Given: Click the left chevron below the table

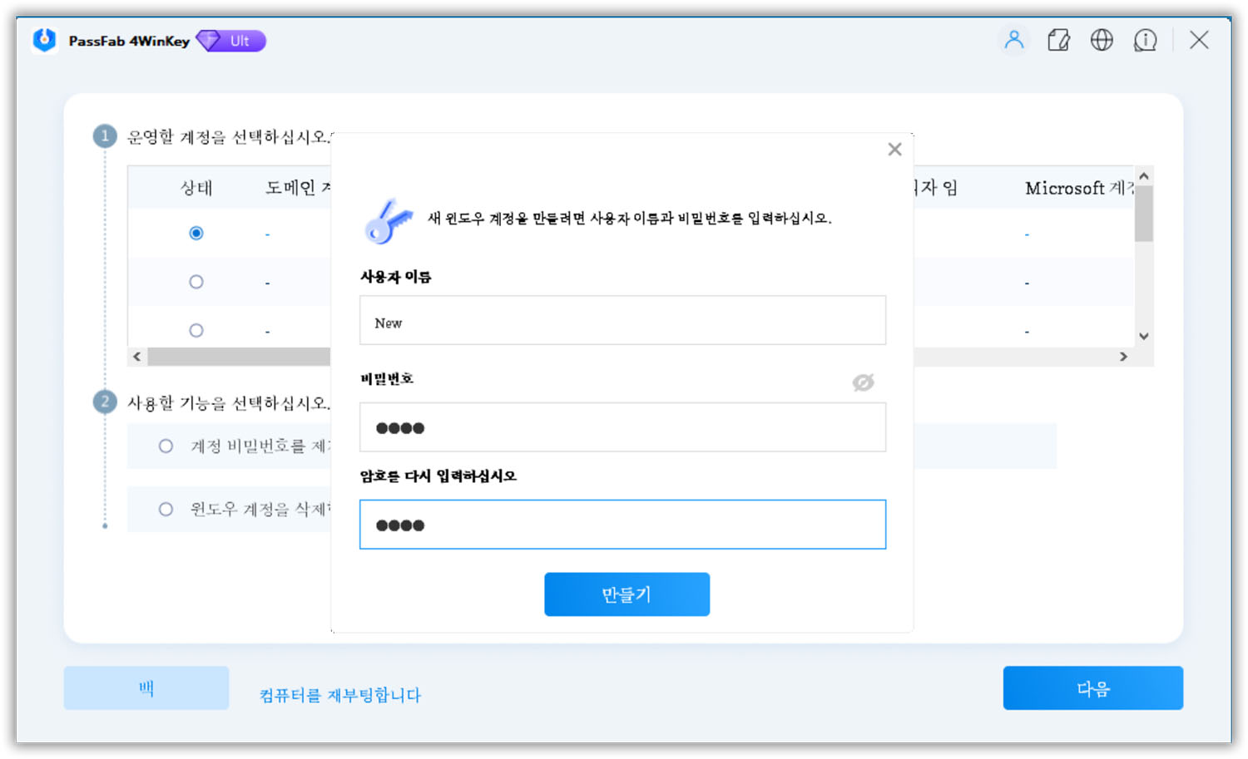Looking at the screenshot, I should click(x=136, y=356).
